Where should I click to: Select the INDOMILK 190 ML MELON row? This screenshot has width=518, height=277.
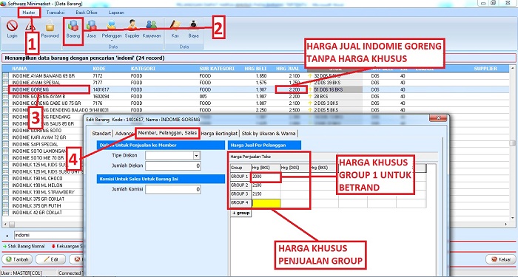pos(42,185)
